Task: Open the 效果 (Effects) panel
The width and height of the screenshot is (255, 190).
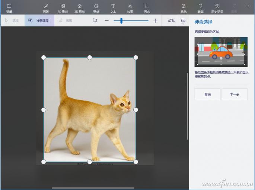Action: point(130,8)
